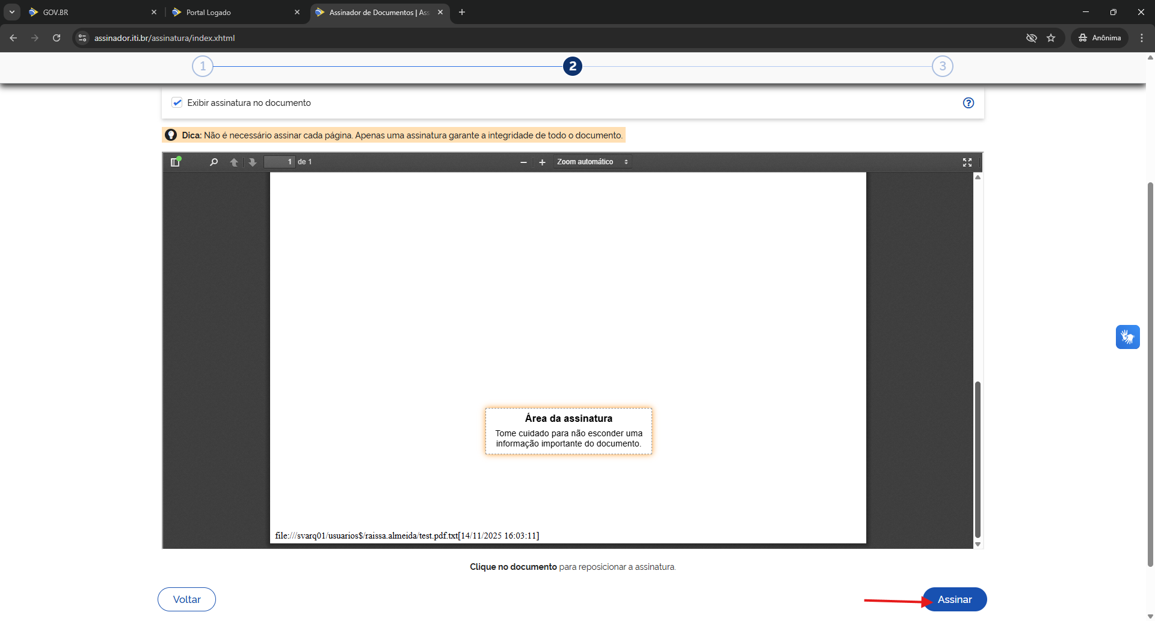Go to next page in PDF viewer
The height and width of the screenshot is (621, 1155).
(253, 162)
